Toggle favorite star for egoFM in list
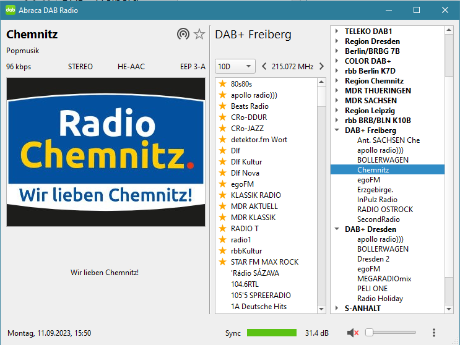Screen dimensions: 460x345 pyautogui.click(x=222, y=184)
